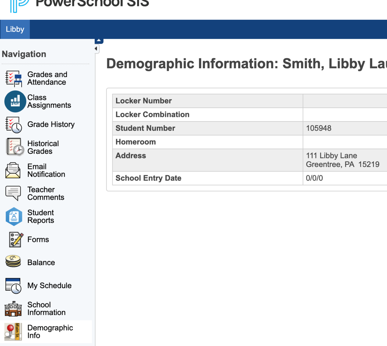The image size is (387, 346).
Task: Click the Historical Grades notebook icon
Action: 15,147
